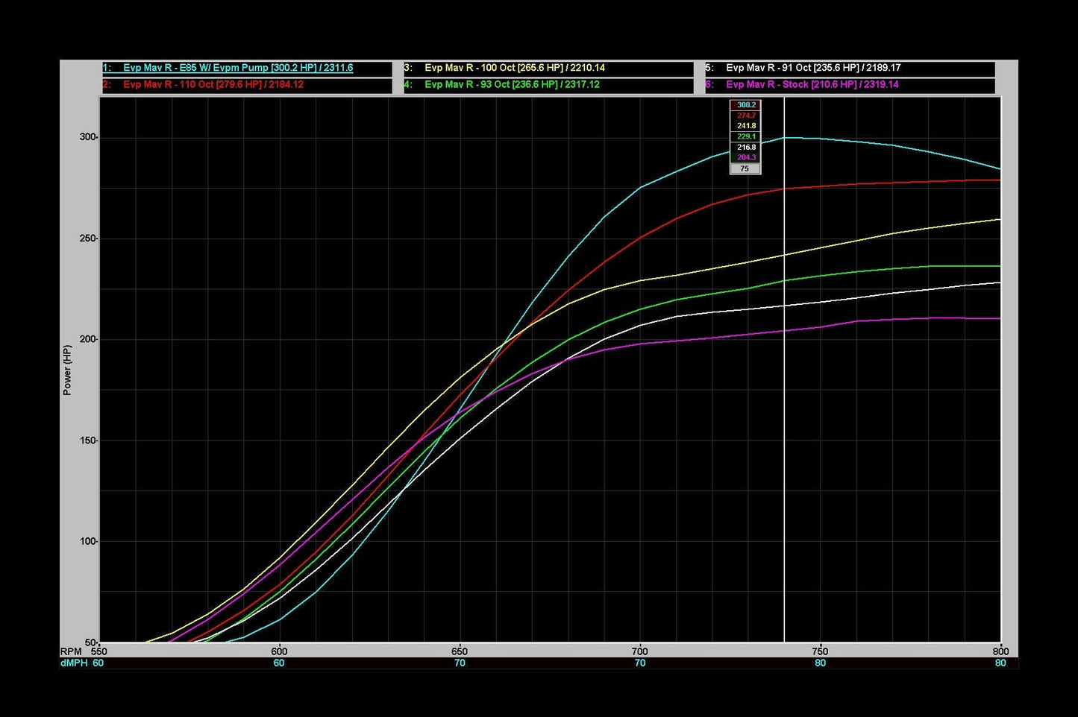1078x717 pixels.
Task: Pick the green 93 Oct run in legend
Action: [x=511, y=85]
